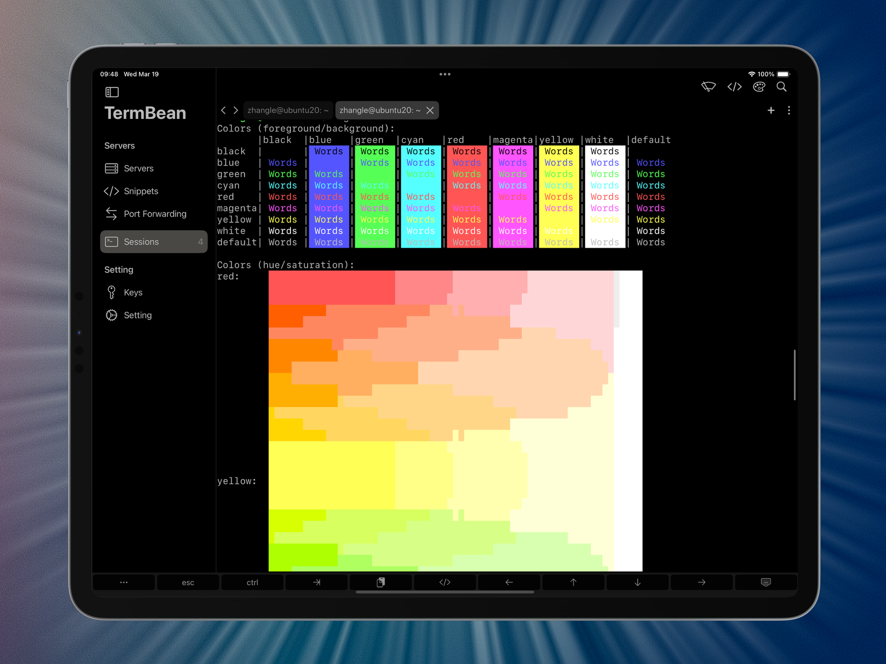This screenshot has height=664, width=886.
Task: Open the vertical three-dot tab menu
Action: 789,110
